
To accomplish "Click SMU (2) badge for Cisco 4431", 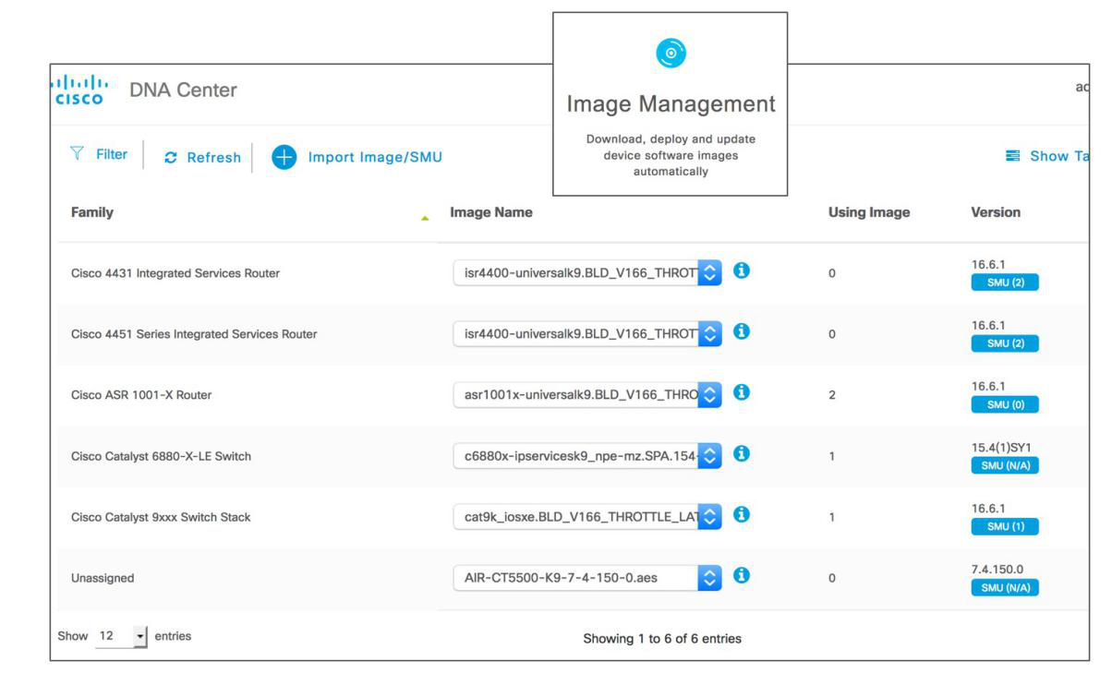I will click(1005, 282).
